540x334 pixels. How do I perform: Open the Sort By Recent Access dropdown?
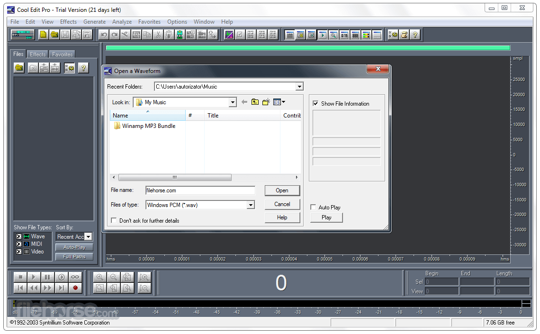(x=89, y=236)
